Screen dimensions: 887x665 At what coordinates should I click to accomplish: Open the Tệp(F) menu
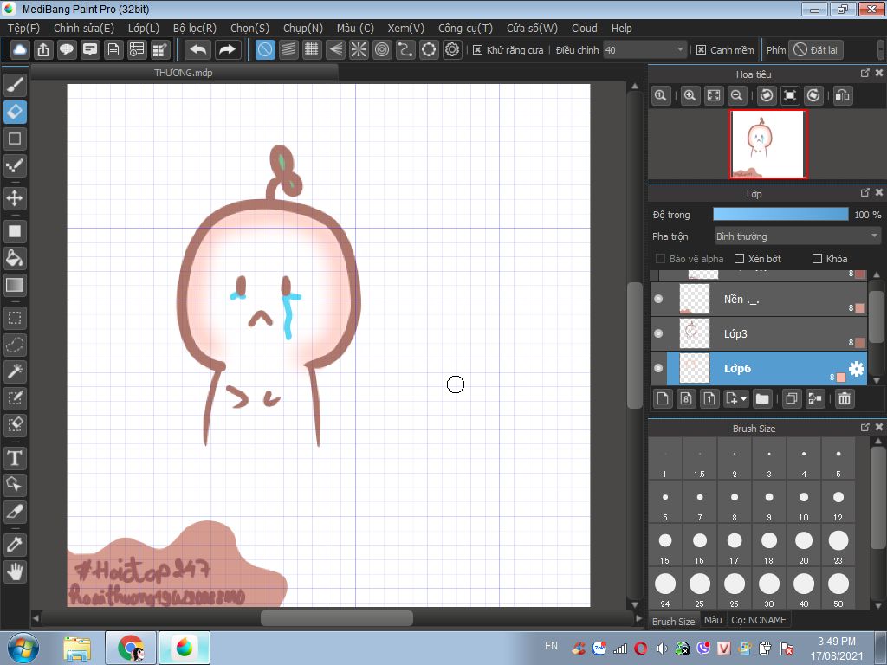click(x=23, y=29)
